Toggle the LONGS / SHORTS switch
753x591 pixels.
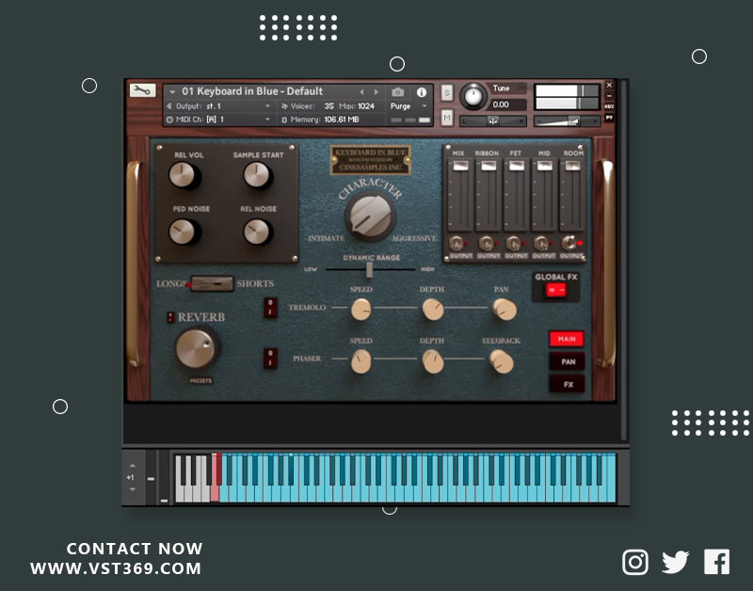point(213,284)
